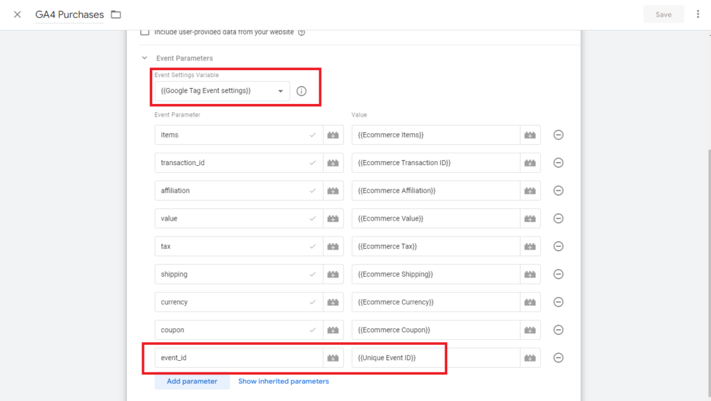The image size is (711, 401).
Task: Click the variable picker next to {{Ecommerce Transaction ID}} value
Action: [530, 163]
